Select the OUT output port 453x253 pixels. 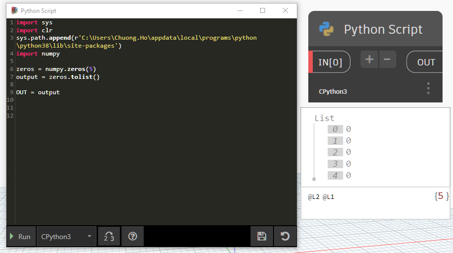(425, 62)
